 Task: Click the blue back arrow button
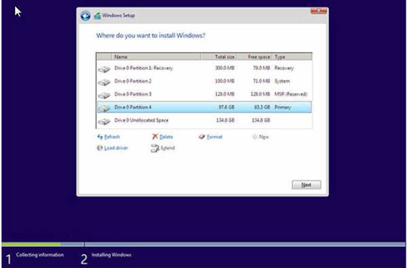[x=85, y=16]
